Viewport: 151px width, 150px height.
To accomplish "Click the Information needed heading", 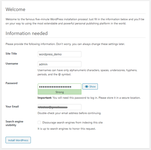I will [27, 33].
